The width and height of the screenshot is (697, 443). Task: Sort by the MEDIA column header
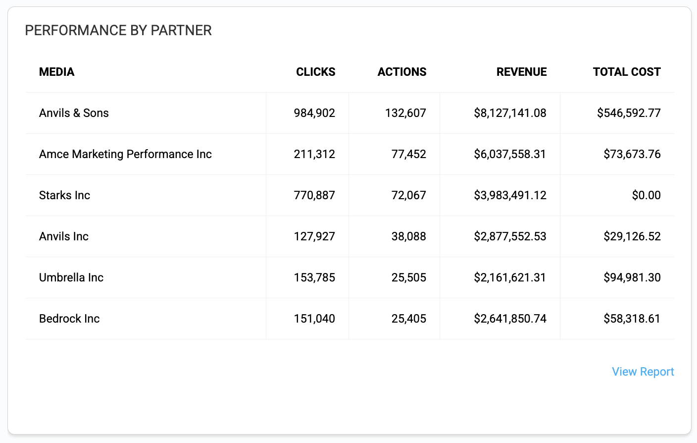tap(57, 72)
